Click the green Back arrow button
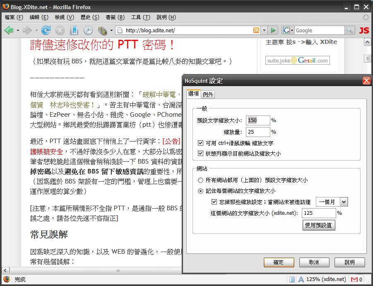 coord(9,30)
